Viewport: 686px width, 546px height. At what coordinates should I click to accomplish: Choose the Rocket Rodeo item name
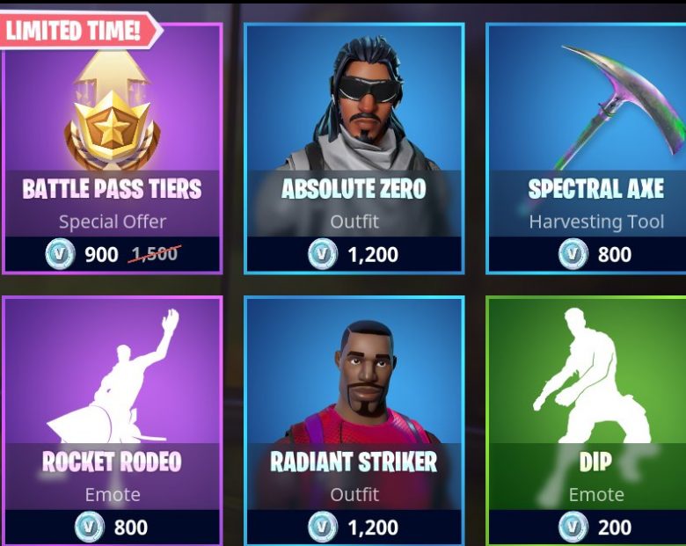tap(112, 462)
